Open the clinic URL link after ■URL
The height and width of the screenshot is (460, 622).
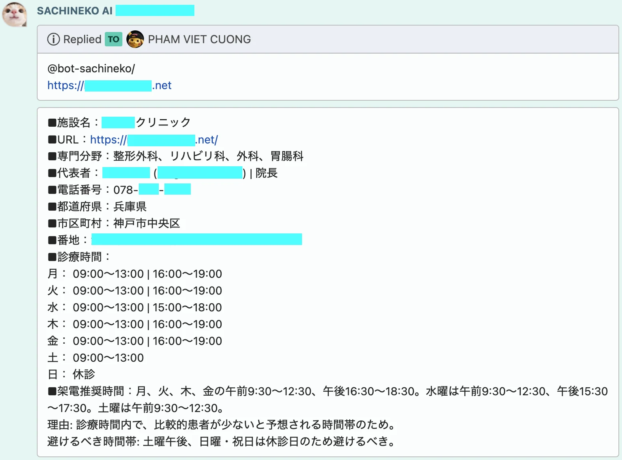154,140
